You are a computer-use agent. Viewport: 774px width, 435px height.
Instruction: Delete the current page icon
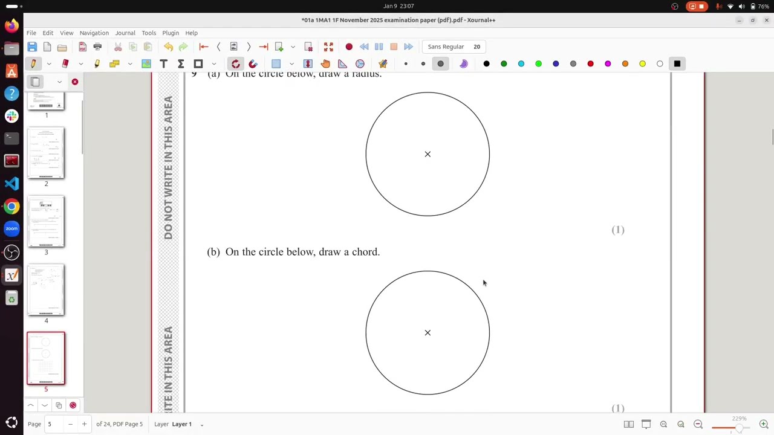tap(308, 47)
